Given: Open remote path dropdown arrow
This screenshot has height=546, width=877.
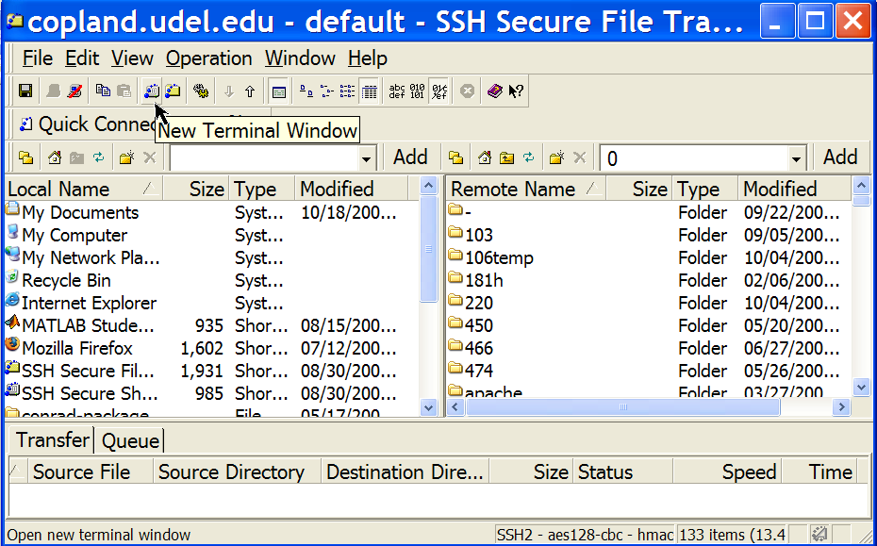Looking at the screenshot, I should (x=797, y=159).
